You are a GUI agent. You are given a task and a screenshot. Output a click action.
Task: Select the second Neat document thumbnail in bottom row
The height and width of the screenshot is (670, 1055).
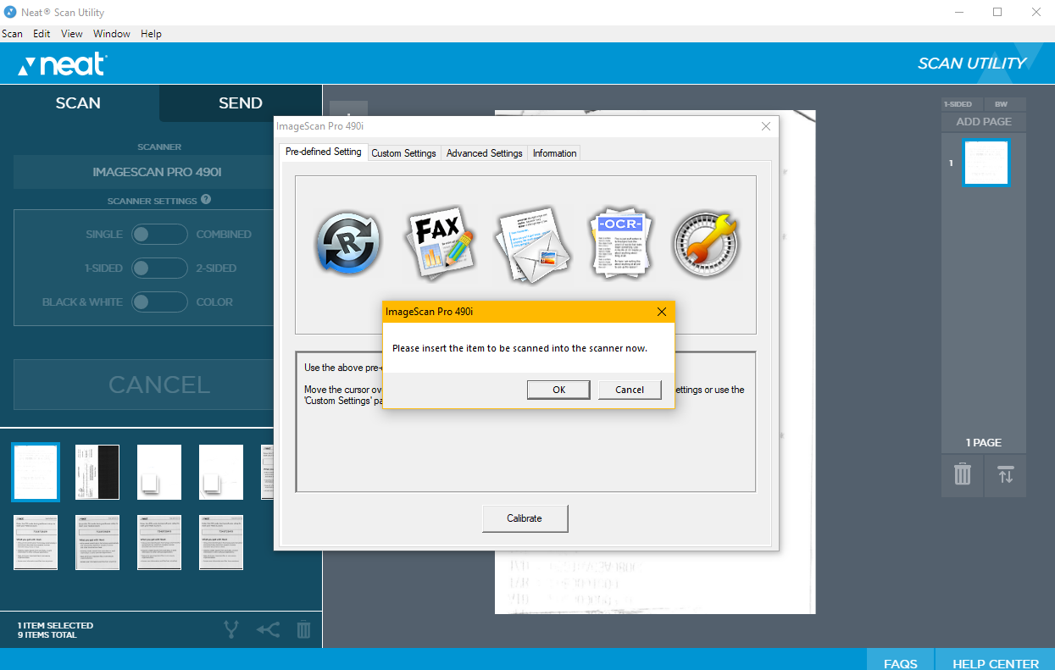click(x=97, y=542)
